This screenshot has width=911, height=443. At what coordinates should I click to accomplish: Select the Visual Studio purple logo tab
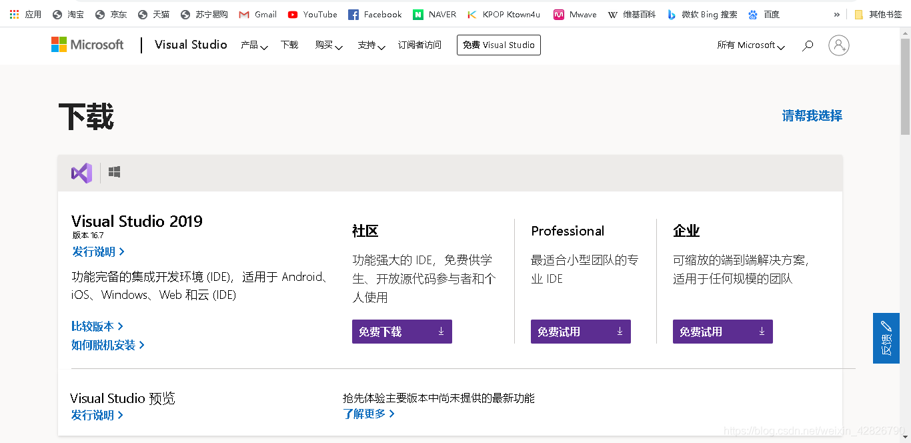pos(81,173)
